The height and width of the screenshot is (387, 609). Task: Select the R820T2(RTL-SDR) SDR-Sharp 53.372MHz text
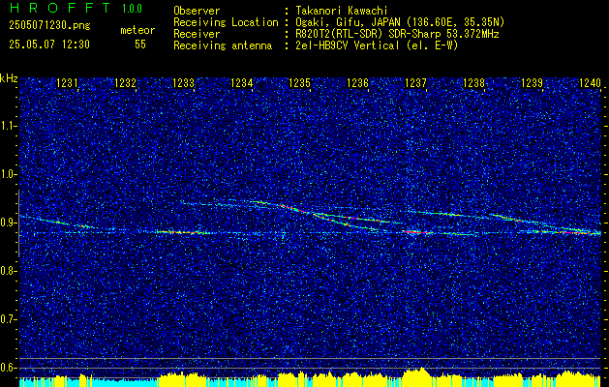click(397, 34)
